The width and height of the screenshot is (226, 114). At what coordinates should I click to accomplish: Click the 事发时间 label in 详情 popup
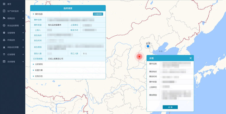coord(153,77)
